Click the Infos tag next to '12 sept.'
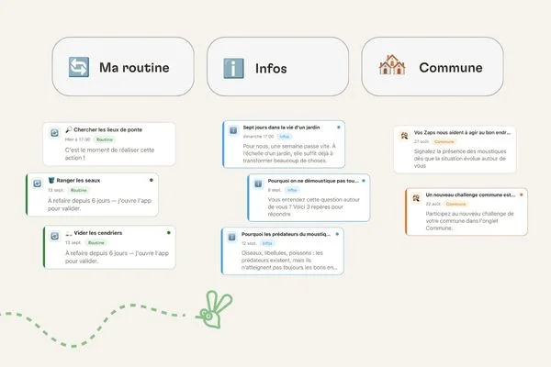Image resolution: width=551 pixels, height=367 pixels. [267, 243]
